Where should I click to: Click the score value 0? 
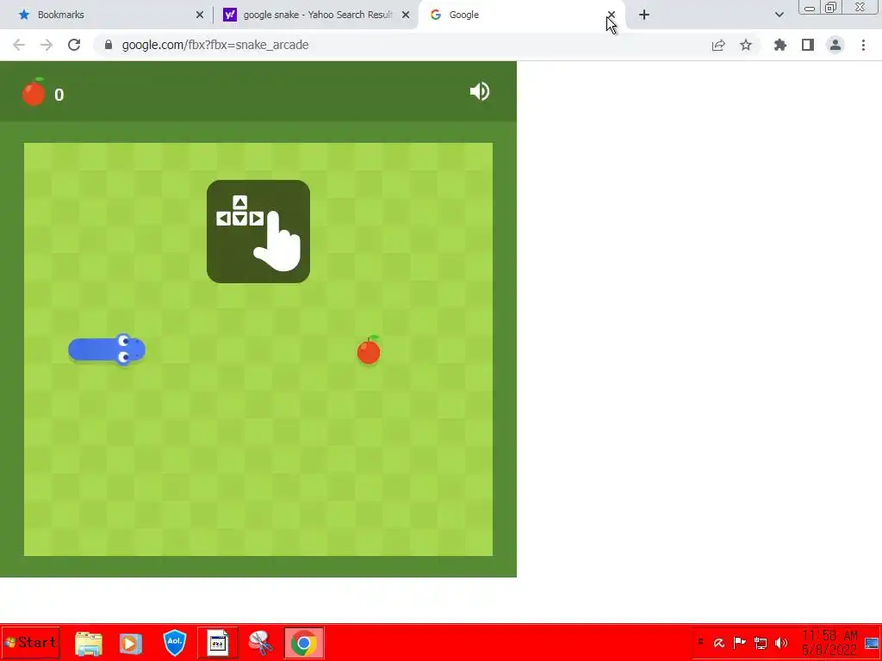pos(59,95)
